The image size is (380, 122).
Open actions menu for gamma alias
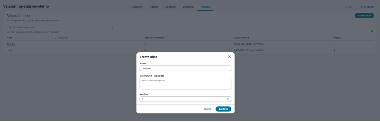(x=335, y=44)
